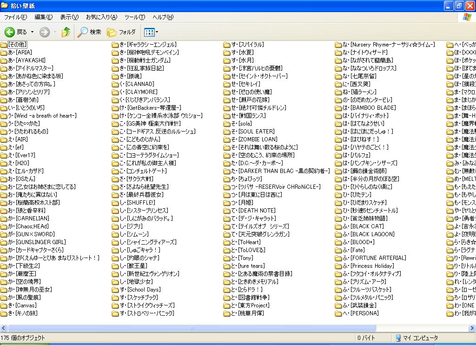The image size is (476, 345).
Task: Select folder icon of お・[OSたん]
Action: [x=4, y=179]
